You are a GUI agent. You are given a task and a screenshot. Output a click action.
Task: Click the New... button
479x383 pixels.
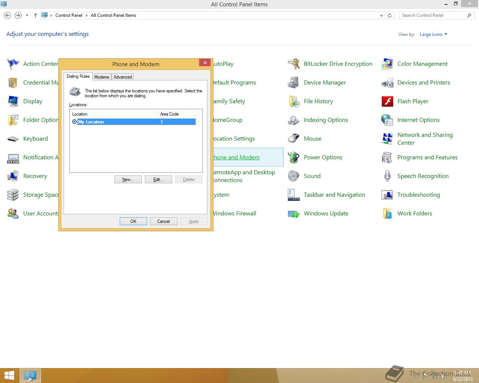pyautogui.click(x=128, y=180)
